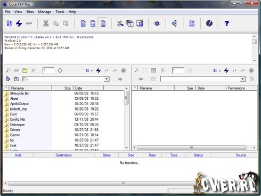Click the local pane filter input field

point(48,70)
